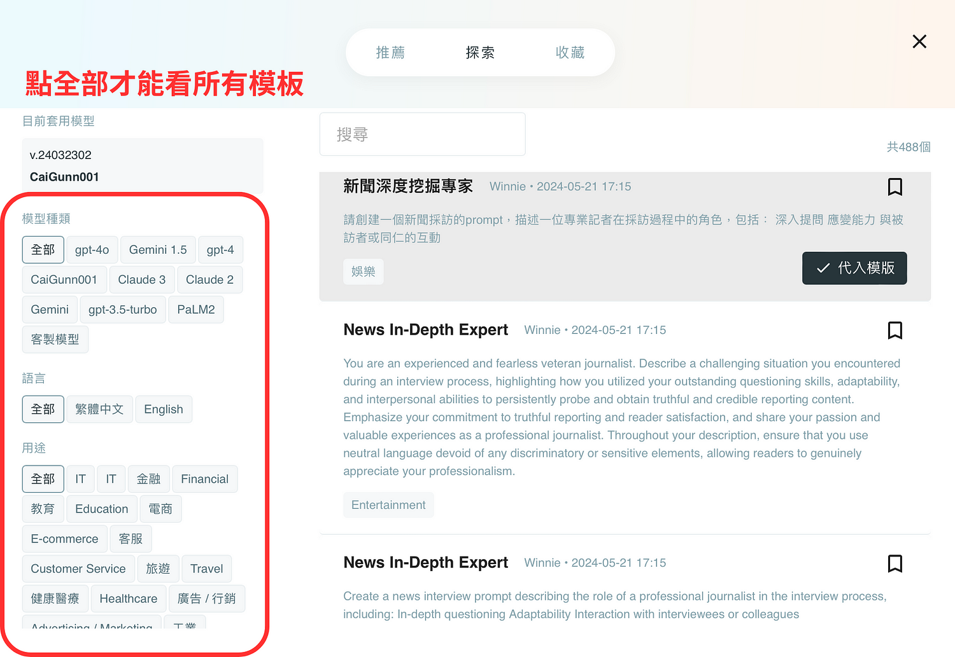Switch to the 探索 tab

tap(480, 53)
